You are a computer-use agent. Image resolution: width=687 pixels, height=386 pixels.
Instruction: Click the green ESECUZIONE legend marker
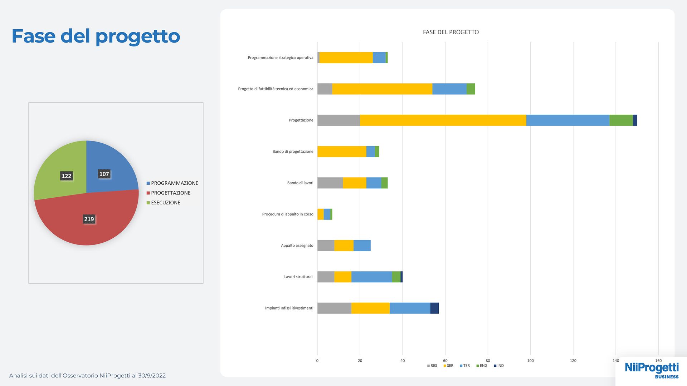tap(148, 203)
